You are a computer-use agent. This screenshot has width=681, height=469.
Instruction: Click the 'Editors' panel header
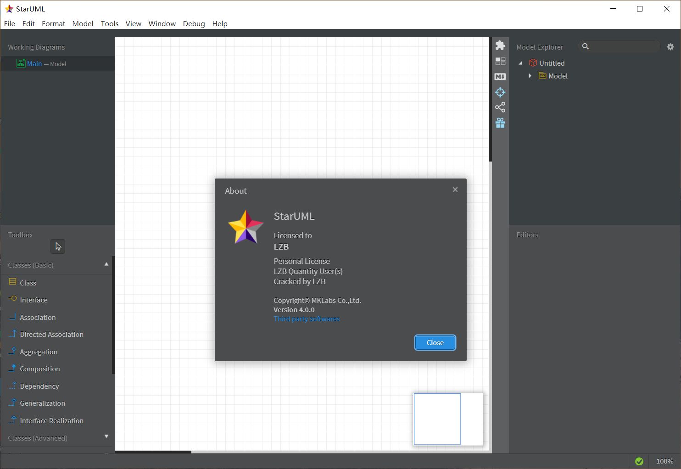pos(527,235)
